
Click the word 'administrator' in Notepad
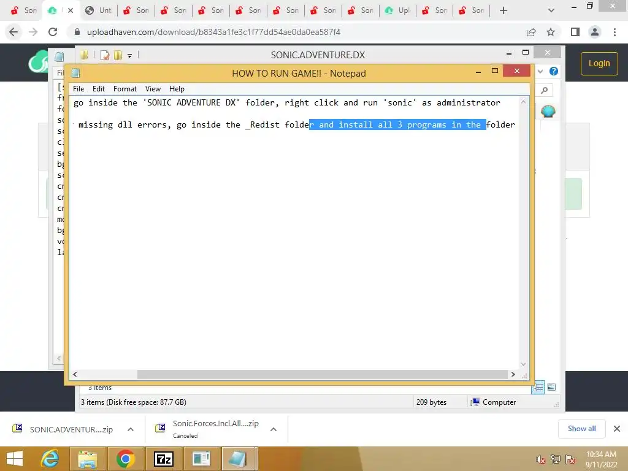click(x=468, y=102)
